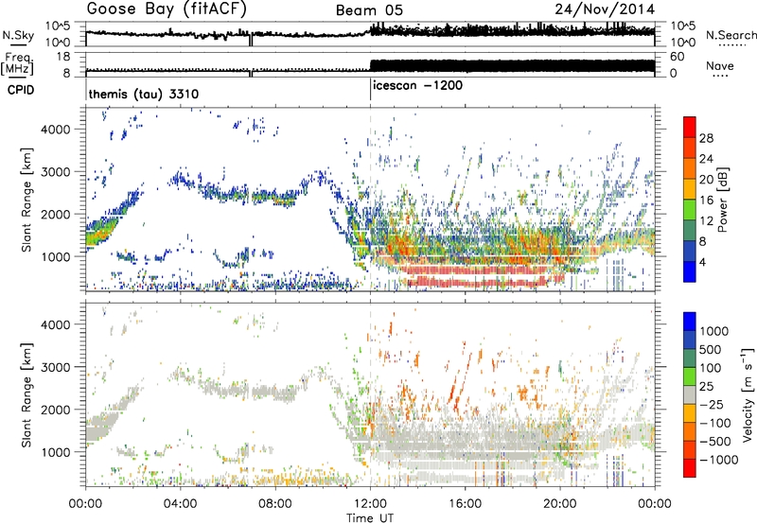757x524 pixels.
Task: Click the gray segment of velocity colorbar
Action: 690,394
